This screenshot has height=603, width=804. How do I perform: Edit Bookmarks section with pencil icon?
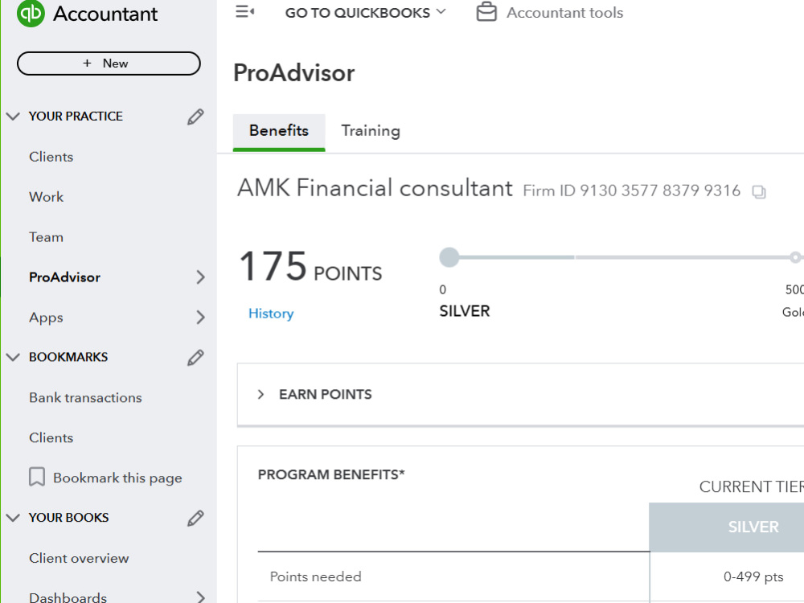(195, 358)
